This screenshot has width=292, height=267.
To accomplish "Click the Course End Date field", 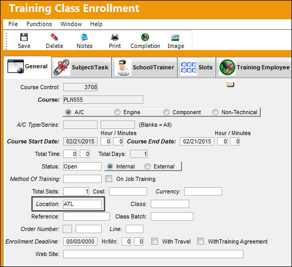I will [x=197, y=141].
